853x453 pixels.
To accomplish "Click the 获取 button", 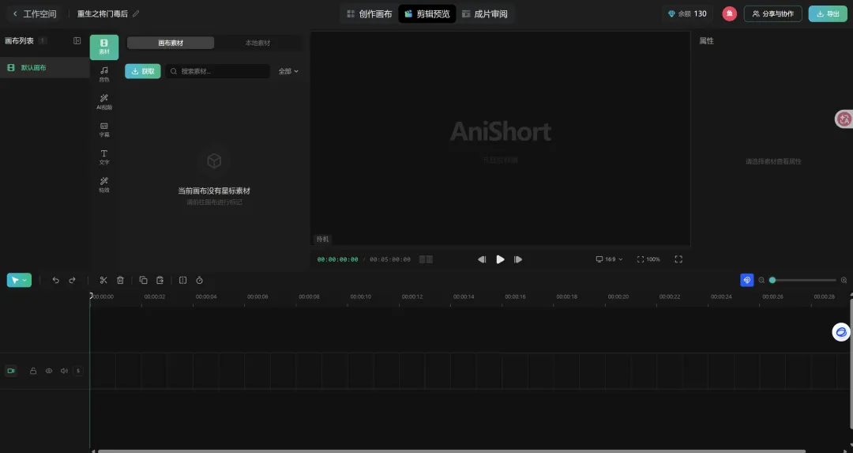I will pyautogui.click(x=142, y=71).
